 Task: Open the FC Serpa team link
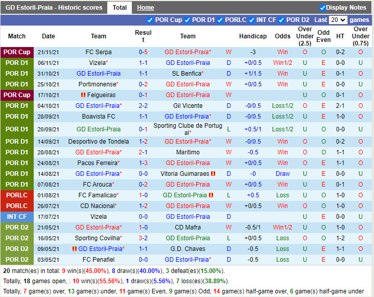coord(99,52)
